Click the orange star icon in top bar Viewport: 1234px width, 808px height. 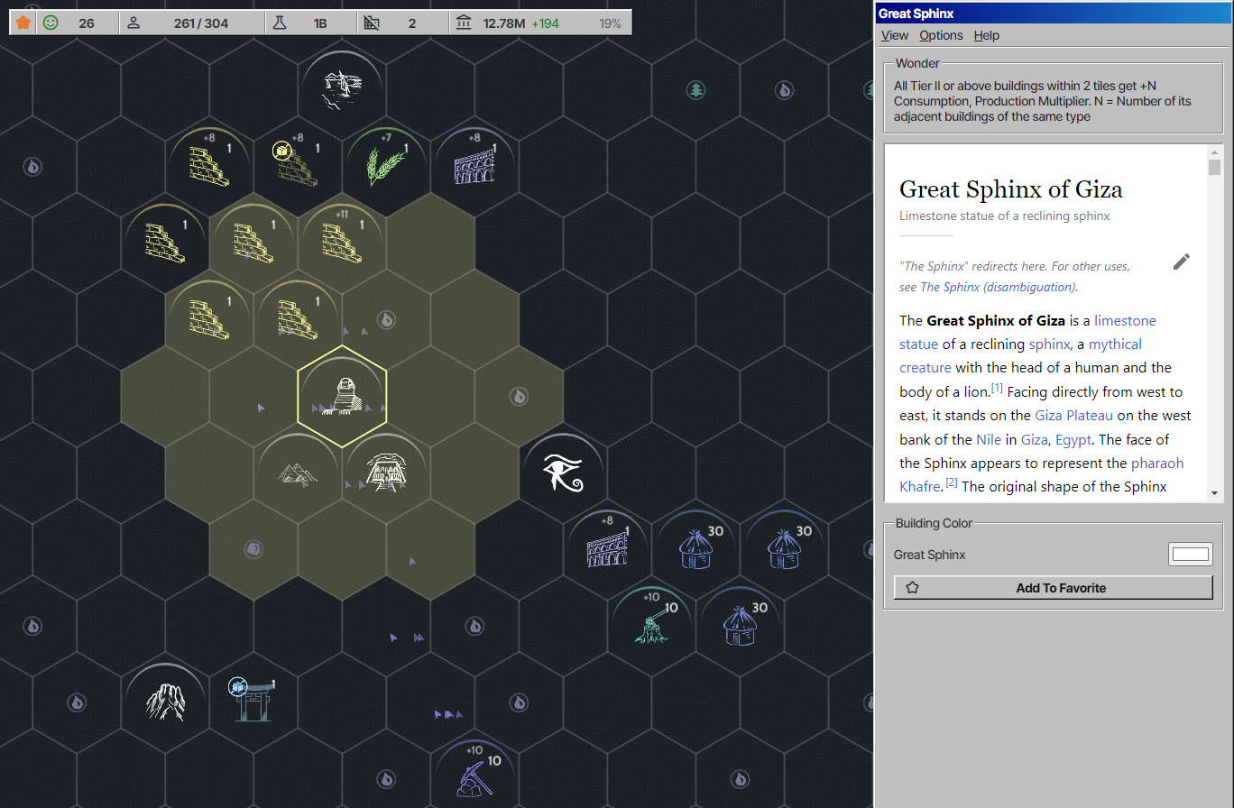tap(23, 23)
